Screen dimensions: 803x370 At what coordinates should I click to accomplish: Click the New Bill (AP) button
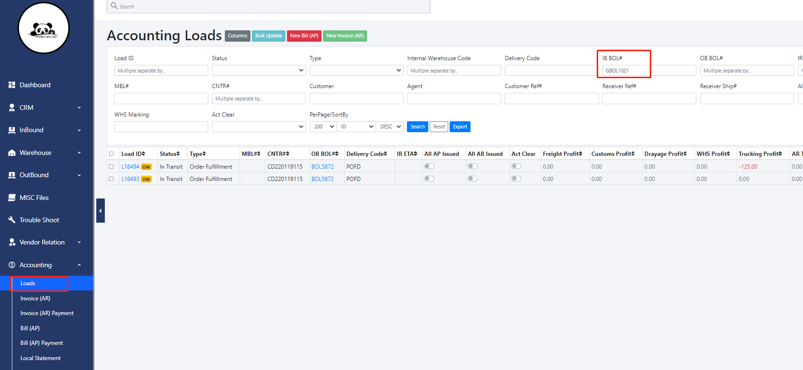point(304,36)
